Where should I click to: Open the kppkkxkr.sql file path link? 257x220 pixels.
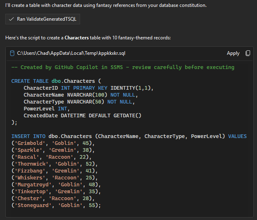(x=71, y=53)
